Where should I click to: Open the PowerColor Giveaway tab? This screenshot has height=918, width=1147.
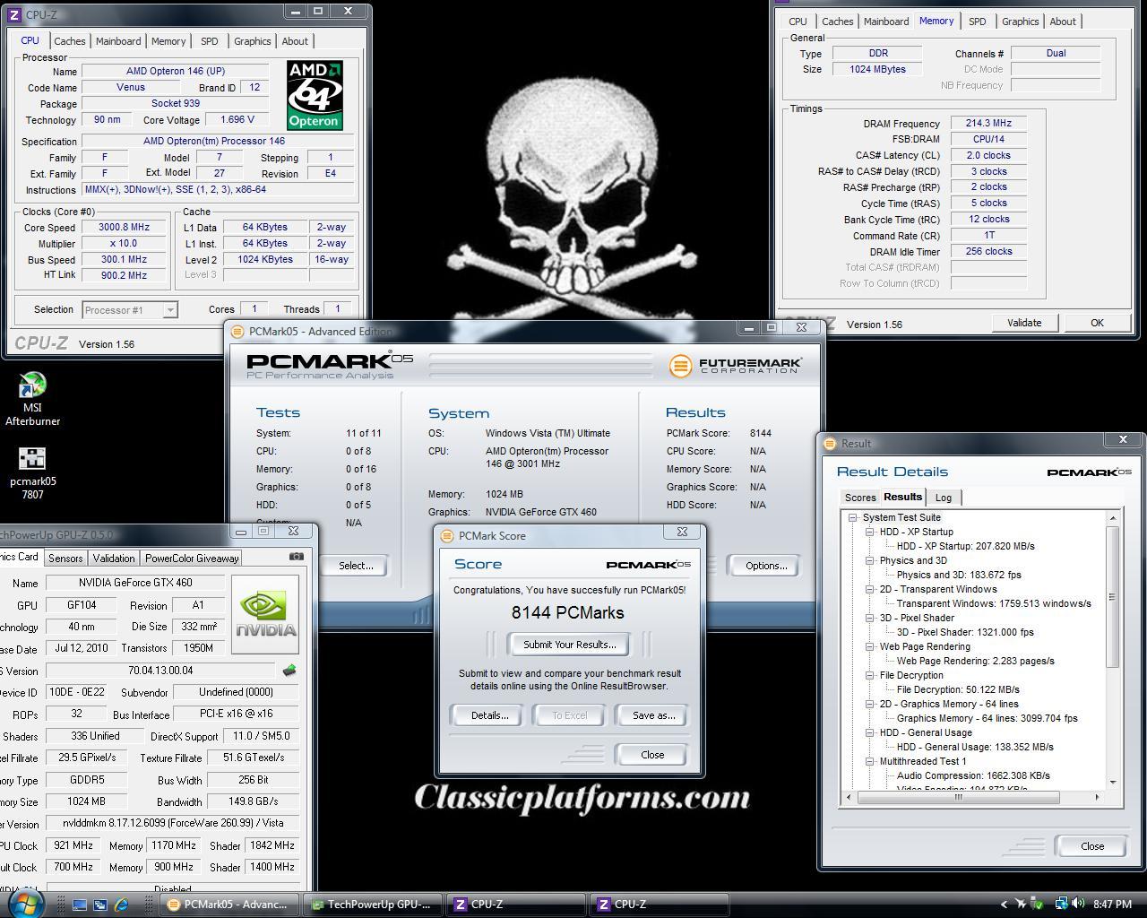pyautogui.click(x=192, y=558)
